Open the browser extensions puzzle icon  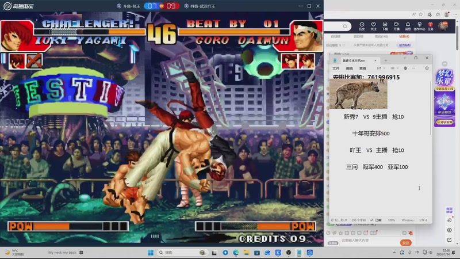430,14
